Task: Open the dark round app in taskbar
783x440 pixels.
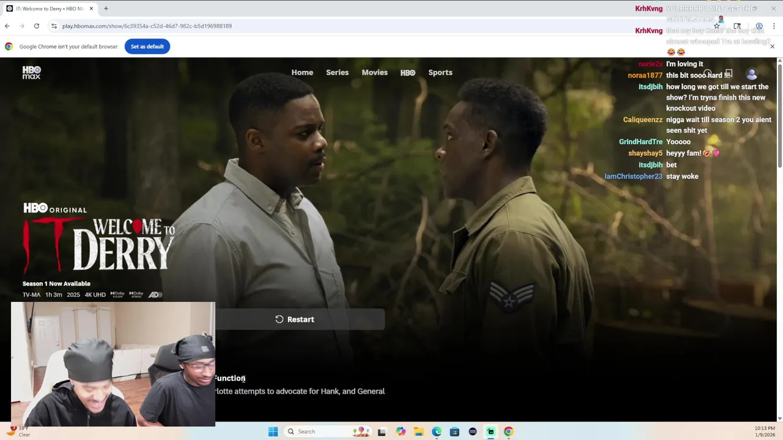Action: [x=473, y=431]
